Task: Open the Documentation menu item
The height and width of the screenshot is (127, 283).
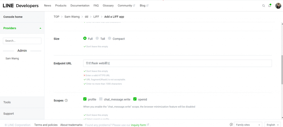Action: pos(80,5)
